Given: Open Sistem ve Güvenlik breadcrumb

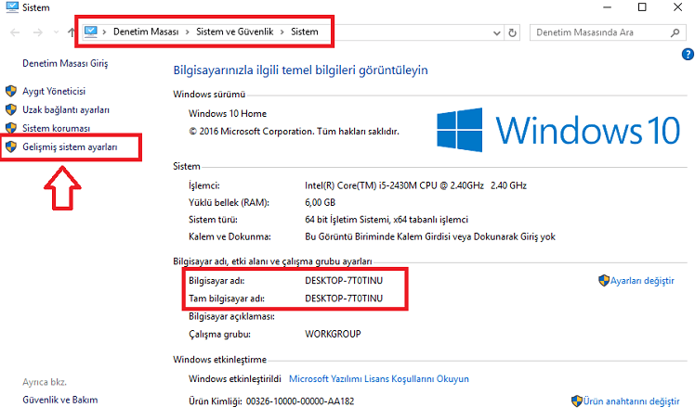Looking at the screenshot, I should click(234, 32).
